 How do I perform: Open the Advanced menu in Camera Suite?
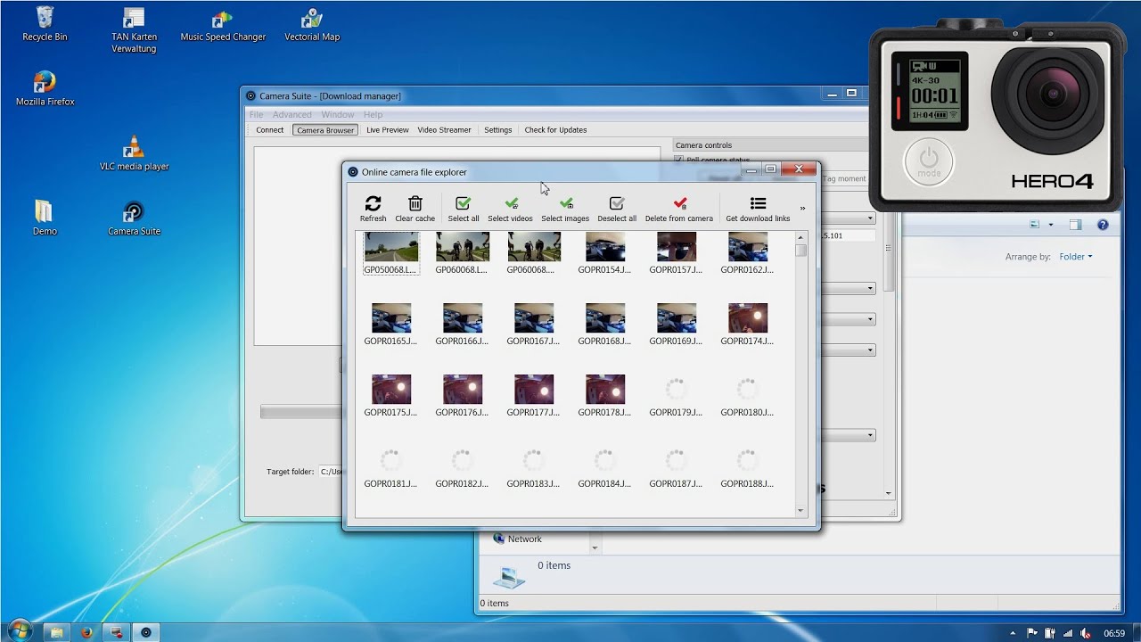(292, 114)
